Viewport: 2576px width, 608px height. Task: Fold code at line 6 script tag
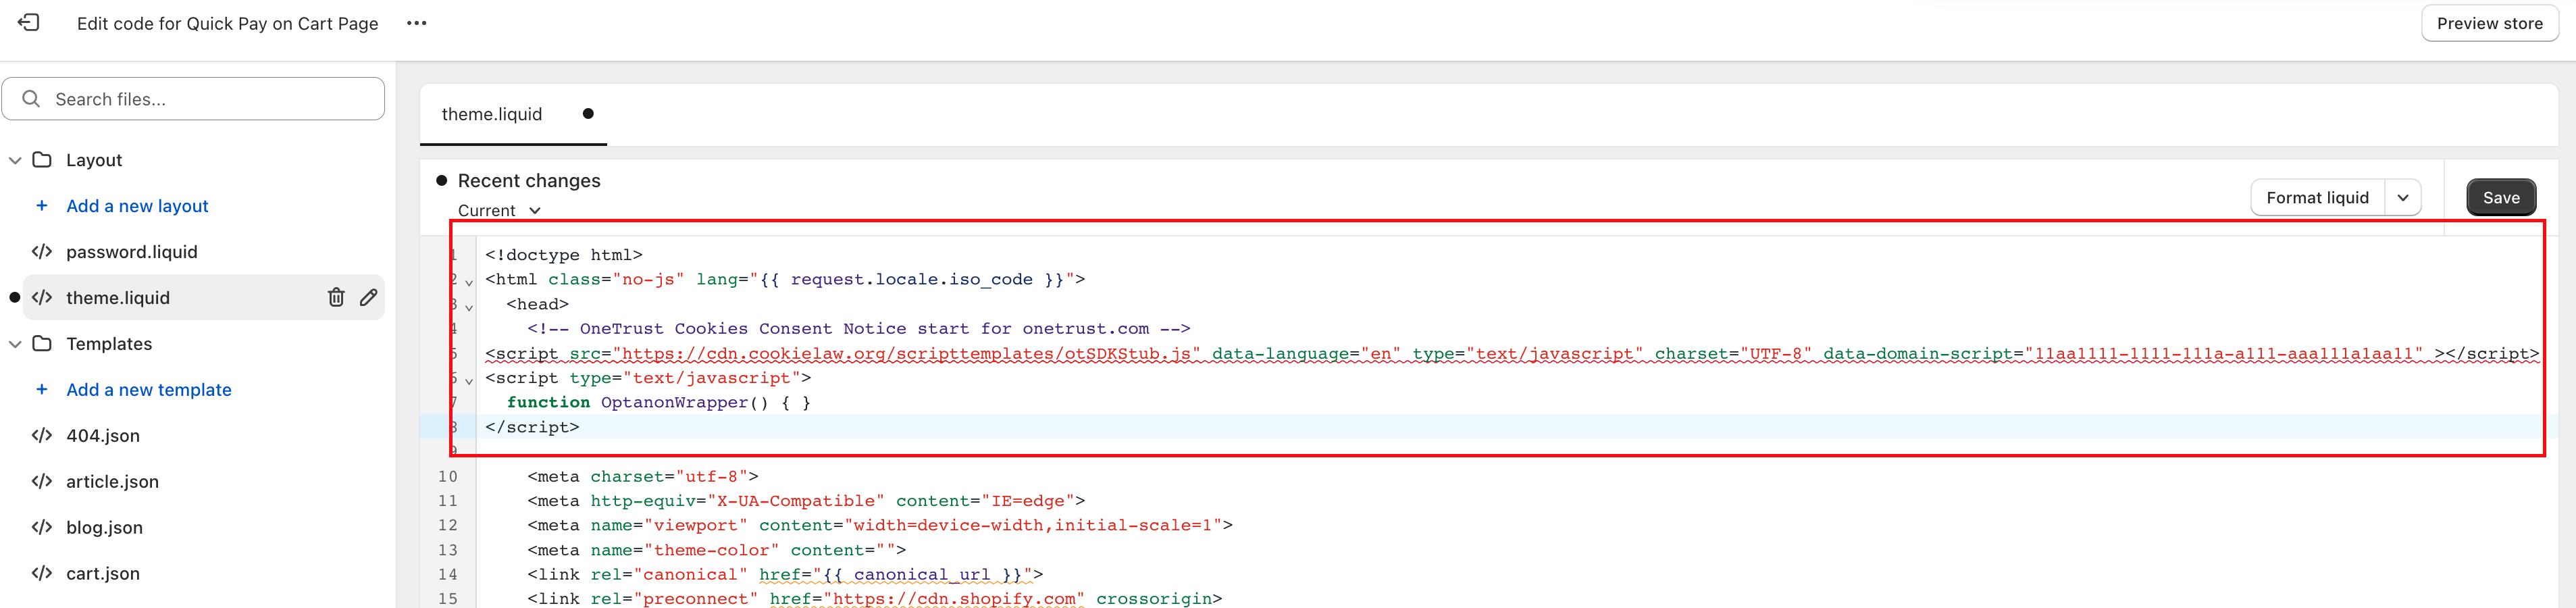coord(469,381)
